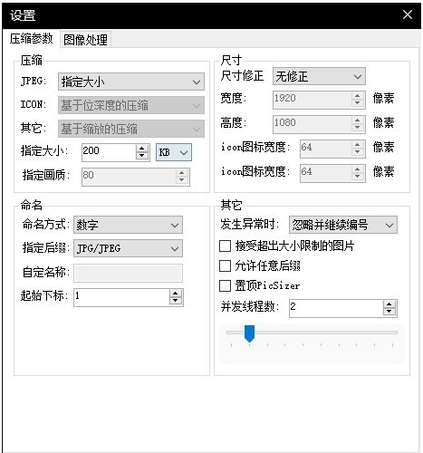Increase 并发线程数 with the up arrow
This screenshot has width=423, height=453.
click(389, 304)
